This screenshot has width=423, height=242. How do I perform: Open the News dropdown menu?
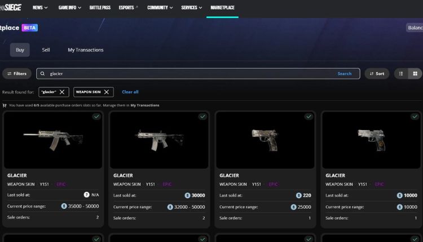click(40, 7)
